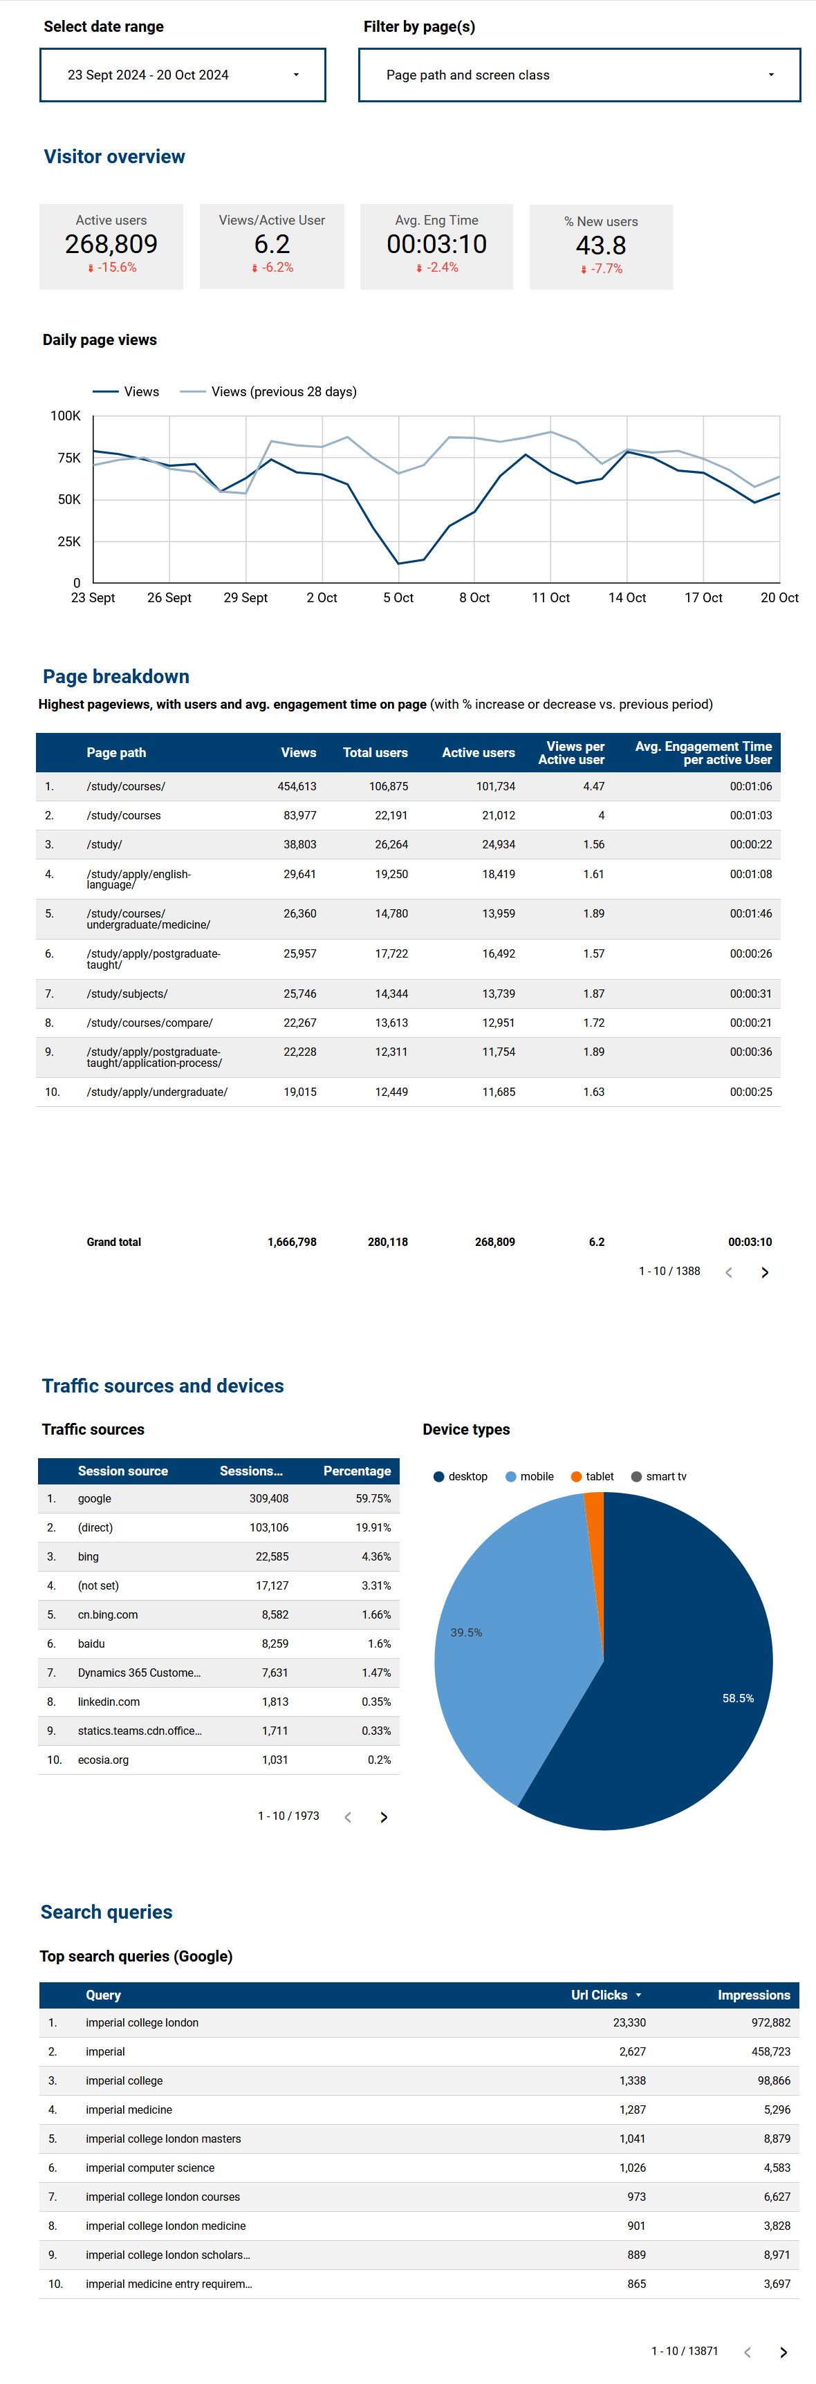Show next page of Traffic sources table

(384, 1818)
